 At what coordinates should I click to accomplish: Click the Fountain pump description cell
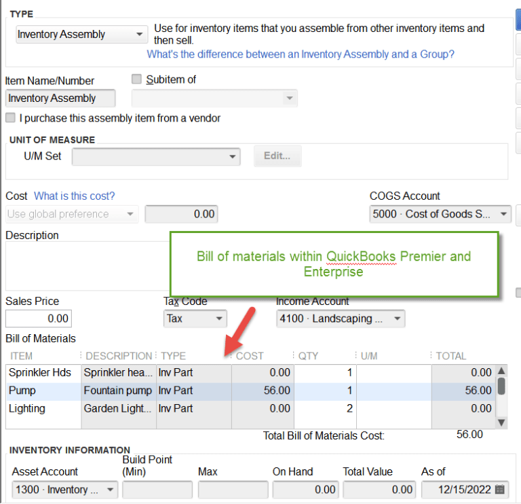[x=118, y=390]
